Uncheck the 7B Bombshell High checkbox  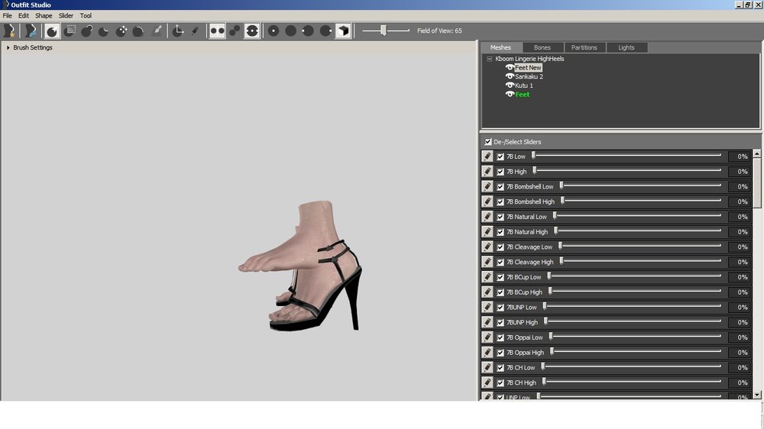tap(500, 202)
